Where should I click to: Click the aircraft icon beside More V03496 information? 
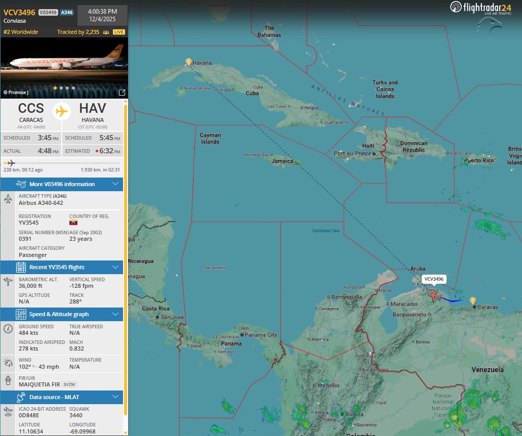pyautogui.click(x=21, y=184)
